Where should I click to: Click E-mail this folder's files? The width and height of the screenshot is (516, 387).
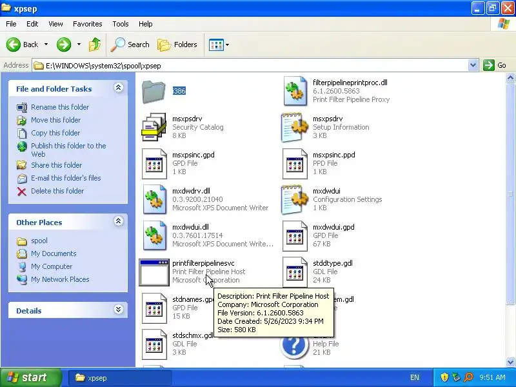[x=66, y=178]
